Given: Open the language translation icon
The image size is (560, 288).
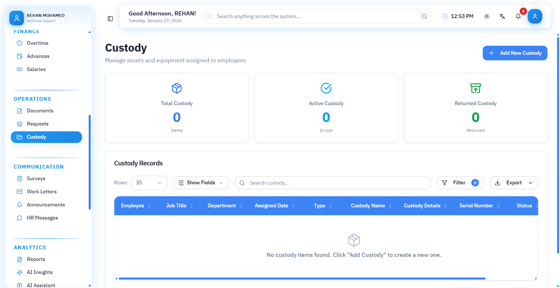Looking at the screenshot, I should tap(502, 16).
